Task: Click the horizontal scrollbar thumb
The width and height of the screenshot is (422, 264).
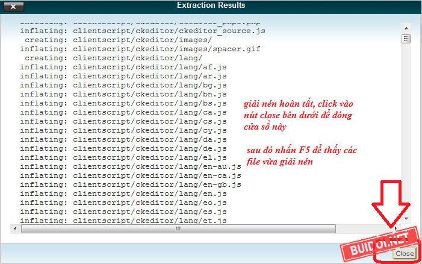Action: pos(178,229)
